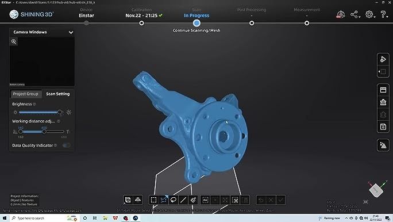Go to the Device Einstar step
Image resolution: width=393 pixels, height=222 pixels.
coord(86,16)
